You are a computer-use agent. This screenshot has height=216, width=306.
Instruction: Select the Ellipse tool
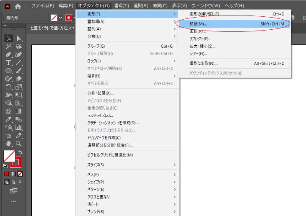8,71
